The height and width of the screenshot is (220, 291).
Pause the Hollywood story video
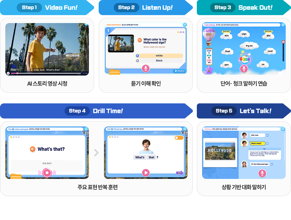(x=8, y=73)
